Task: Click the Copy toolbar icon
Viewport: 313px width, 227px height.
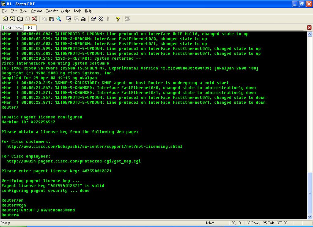Action: (44, 19)
